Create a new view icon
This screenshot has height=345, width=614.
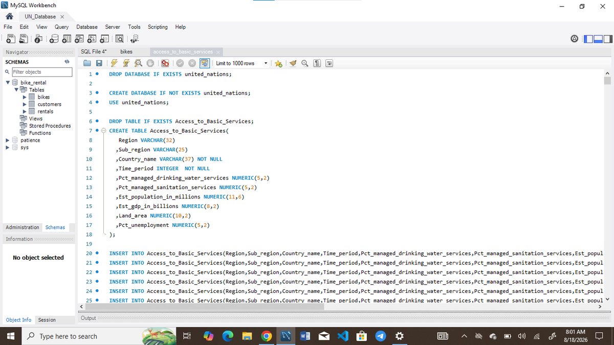tap(80, 38)
